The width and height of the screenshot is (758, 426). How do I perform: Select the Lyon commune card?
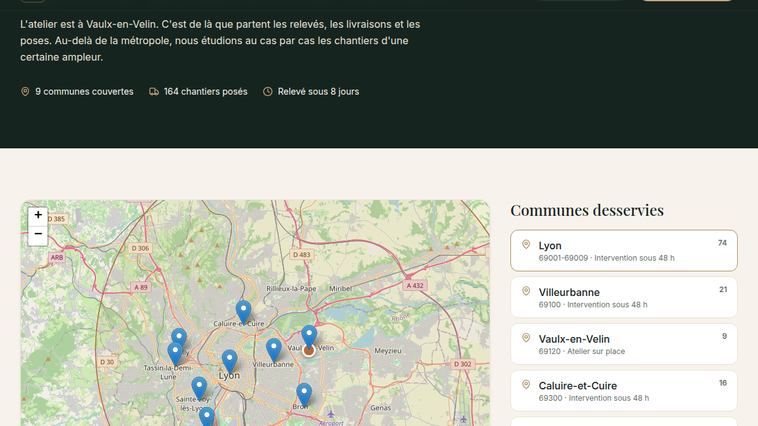click(623, 251)
